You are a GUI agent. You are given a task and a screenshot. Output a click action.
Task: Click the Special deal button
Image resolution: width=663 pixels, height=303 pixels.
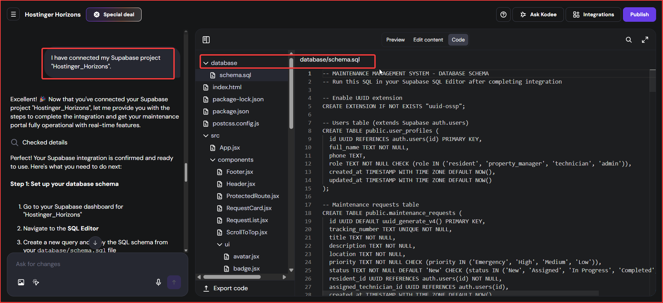(x=114, y=15)
